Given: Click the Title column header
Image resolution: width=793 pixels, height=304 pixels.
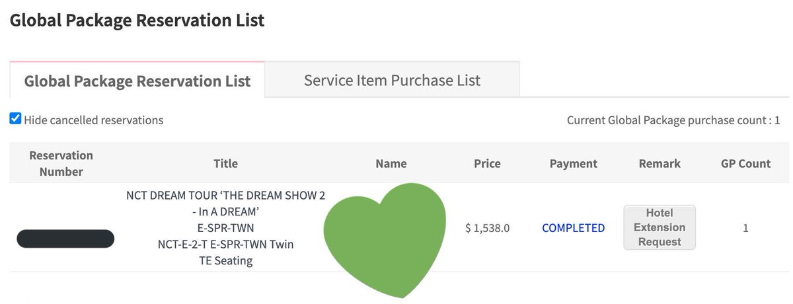Looking at the screenshot, I should 225,163.
